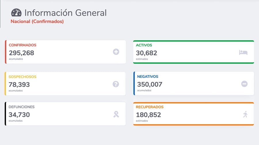Click the DEFUNCIONES label

[x=22, y=107]
